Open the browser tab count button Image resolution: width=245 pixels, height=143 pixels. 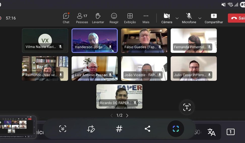tap(230, 132)
